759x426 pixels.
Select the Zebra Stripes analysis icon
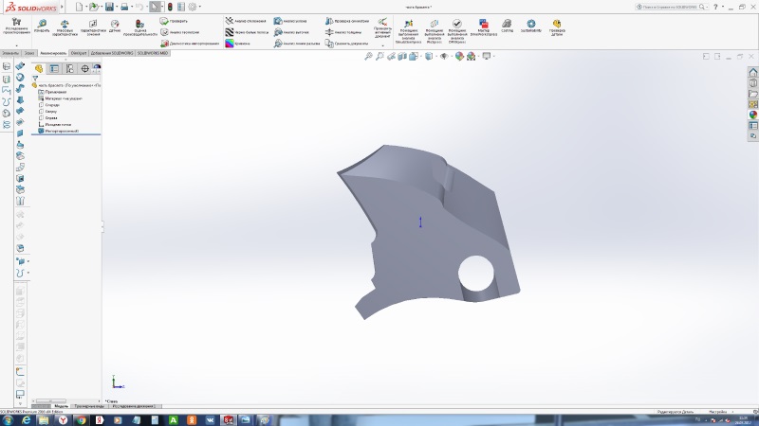click(230, 31)
